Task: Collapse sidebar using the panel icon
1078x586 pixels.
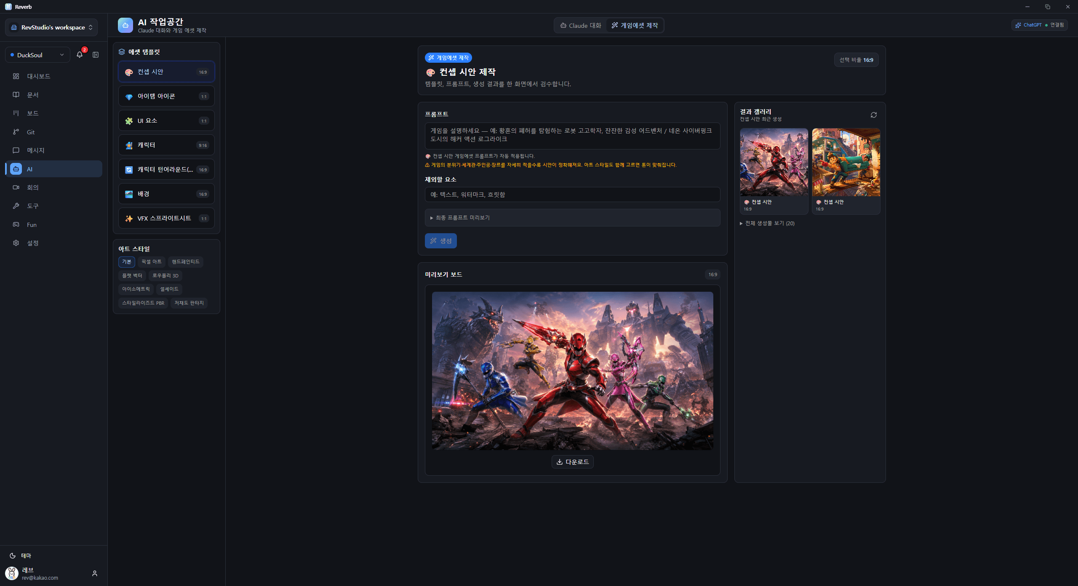Action: tap(96, 55)
